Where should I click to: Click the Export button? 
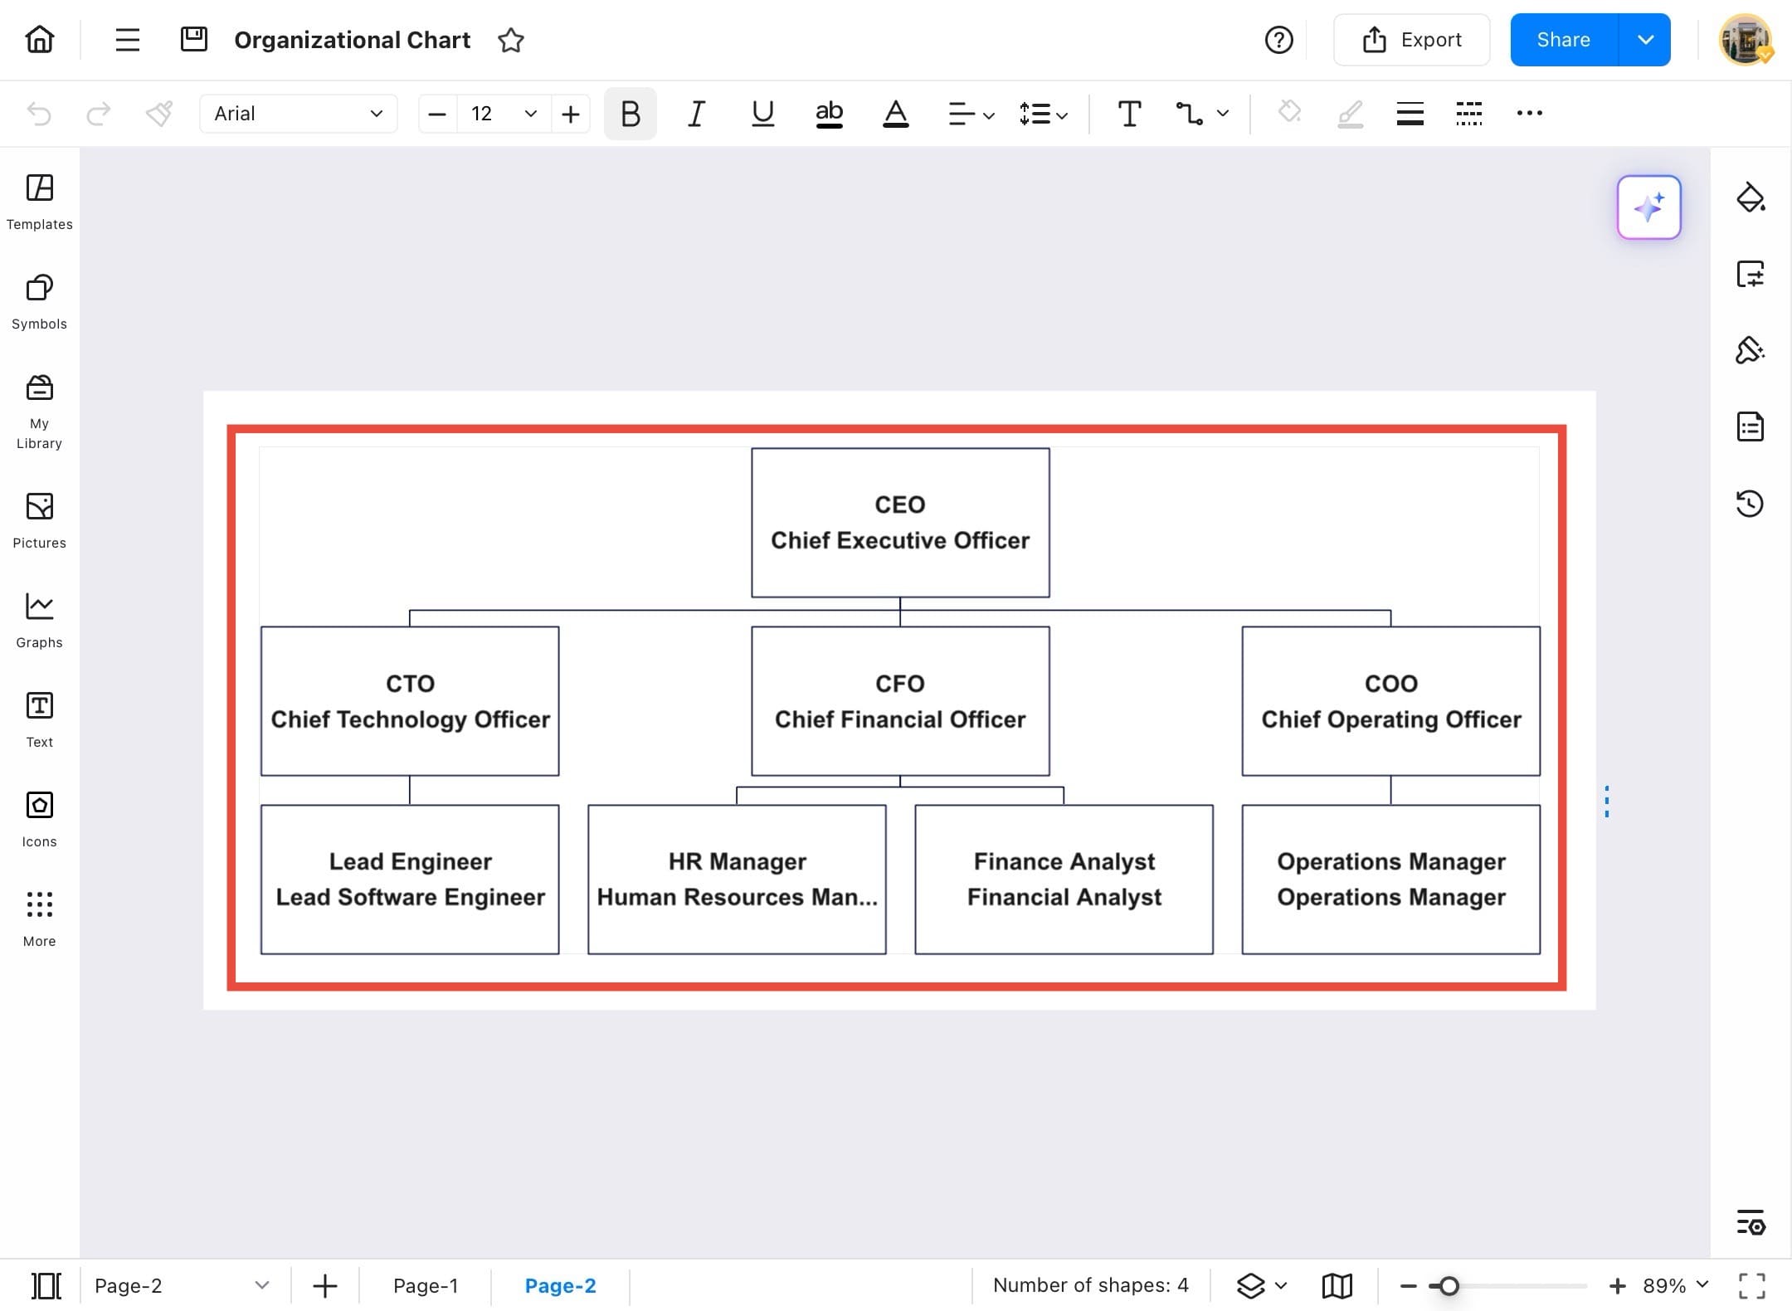coord(1412,39)
